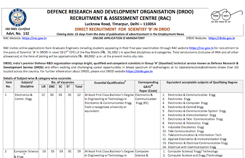Click 'Computer Science/ Engg/ Technology' list item

[193, 151]
